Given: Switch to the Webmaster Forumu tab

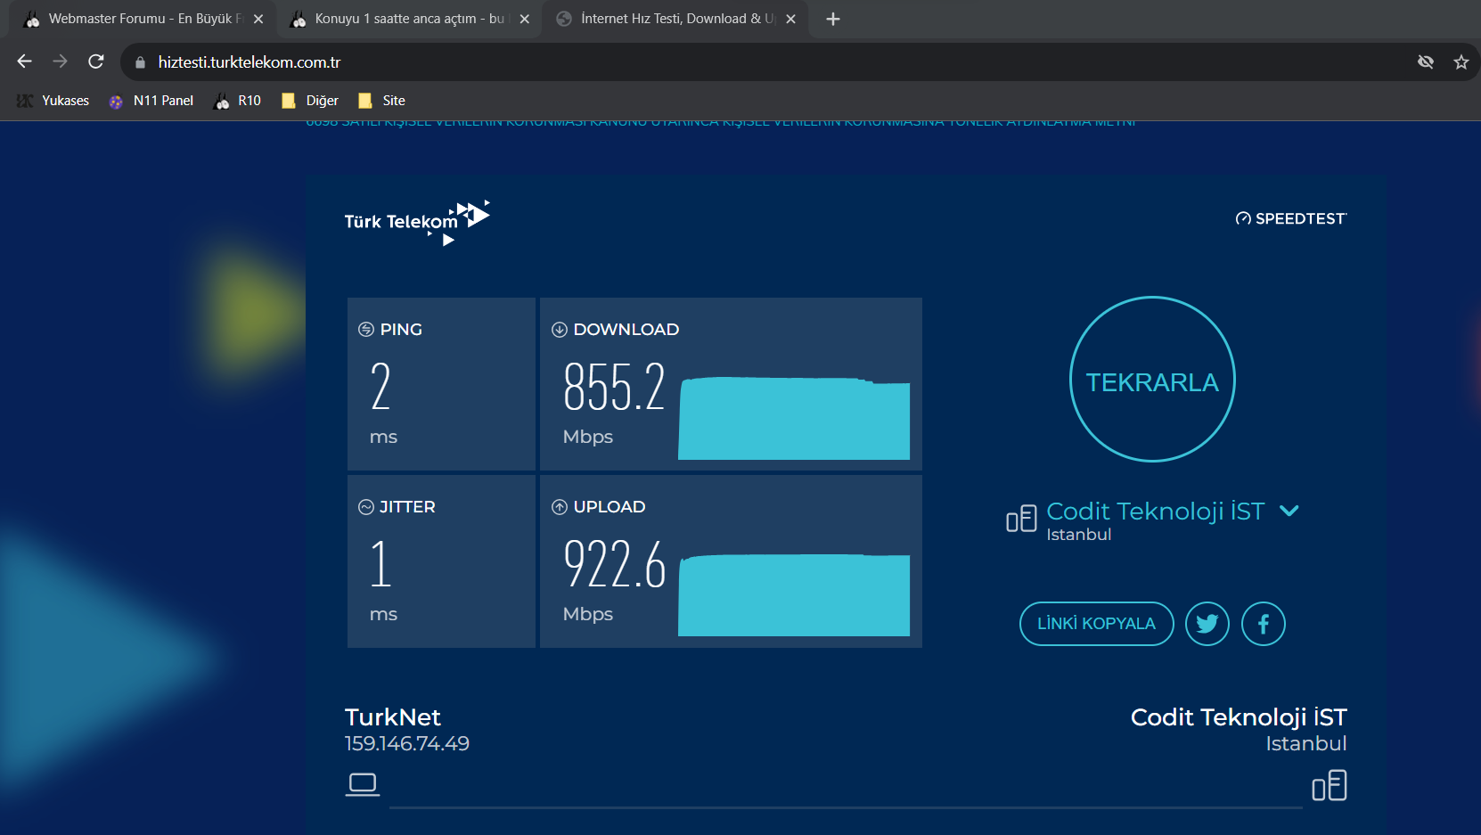Looking at the screenshot, I should (x=142, y=19).
